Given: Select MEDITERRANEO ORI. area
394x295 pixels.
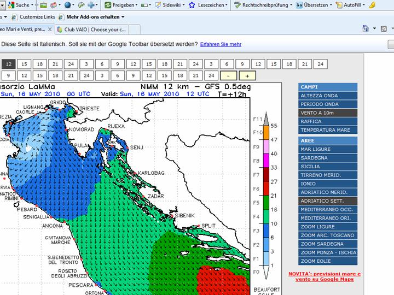Looking at the screenshot, I should pyautogui.click(x=328, y=218).
